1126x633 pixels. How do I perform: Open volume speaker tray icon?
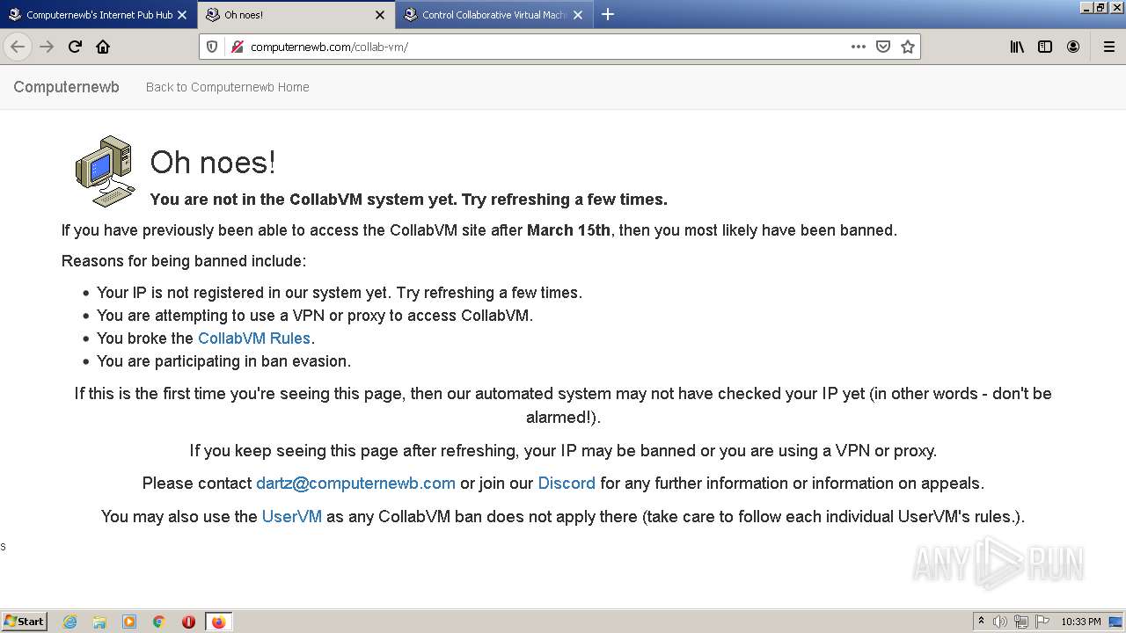coord(1000,622)
